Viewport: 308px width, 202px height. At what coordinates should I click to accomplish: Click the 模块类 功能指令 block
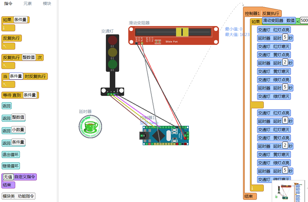18,196
